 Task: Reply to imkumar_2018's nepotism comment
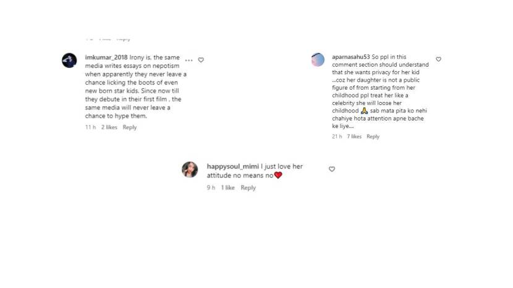click(x=130, y=127)
